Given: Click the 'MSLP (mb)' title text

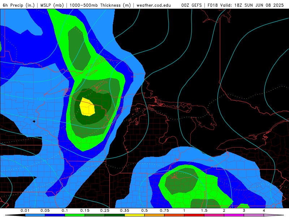Looking at the screenshot, I should coord(52,5).
